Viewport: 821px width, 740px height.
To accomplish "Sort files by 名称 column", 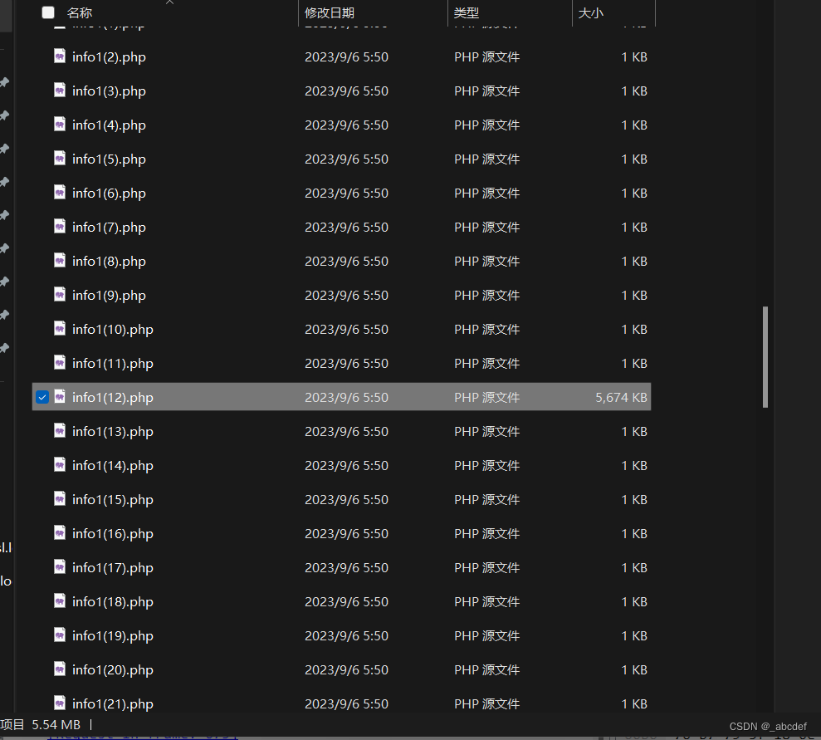I will pos(80,13).
